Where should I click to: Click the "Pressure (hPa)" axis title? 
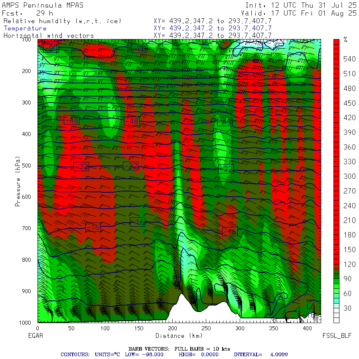tap(18, 181)
